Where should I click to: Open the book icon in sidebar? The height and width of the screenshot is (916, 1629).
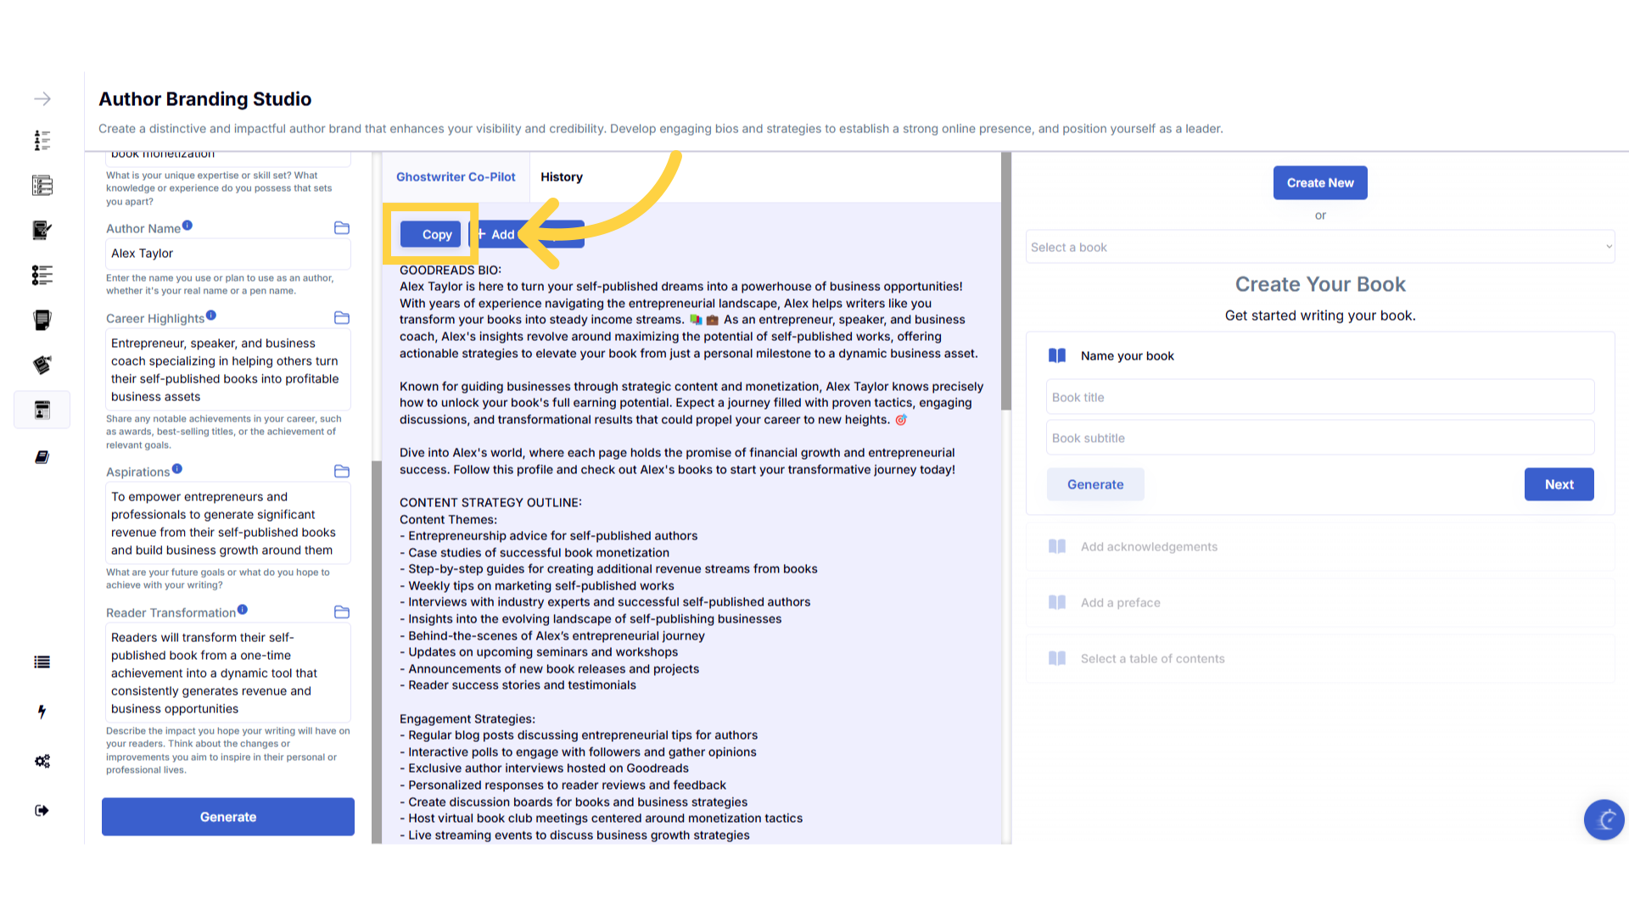(42, 457)
